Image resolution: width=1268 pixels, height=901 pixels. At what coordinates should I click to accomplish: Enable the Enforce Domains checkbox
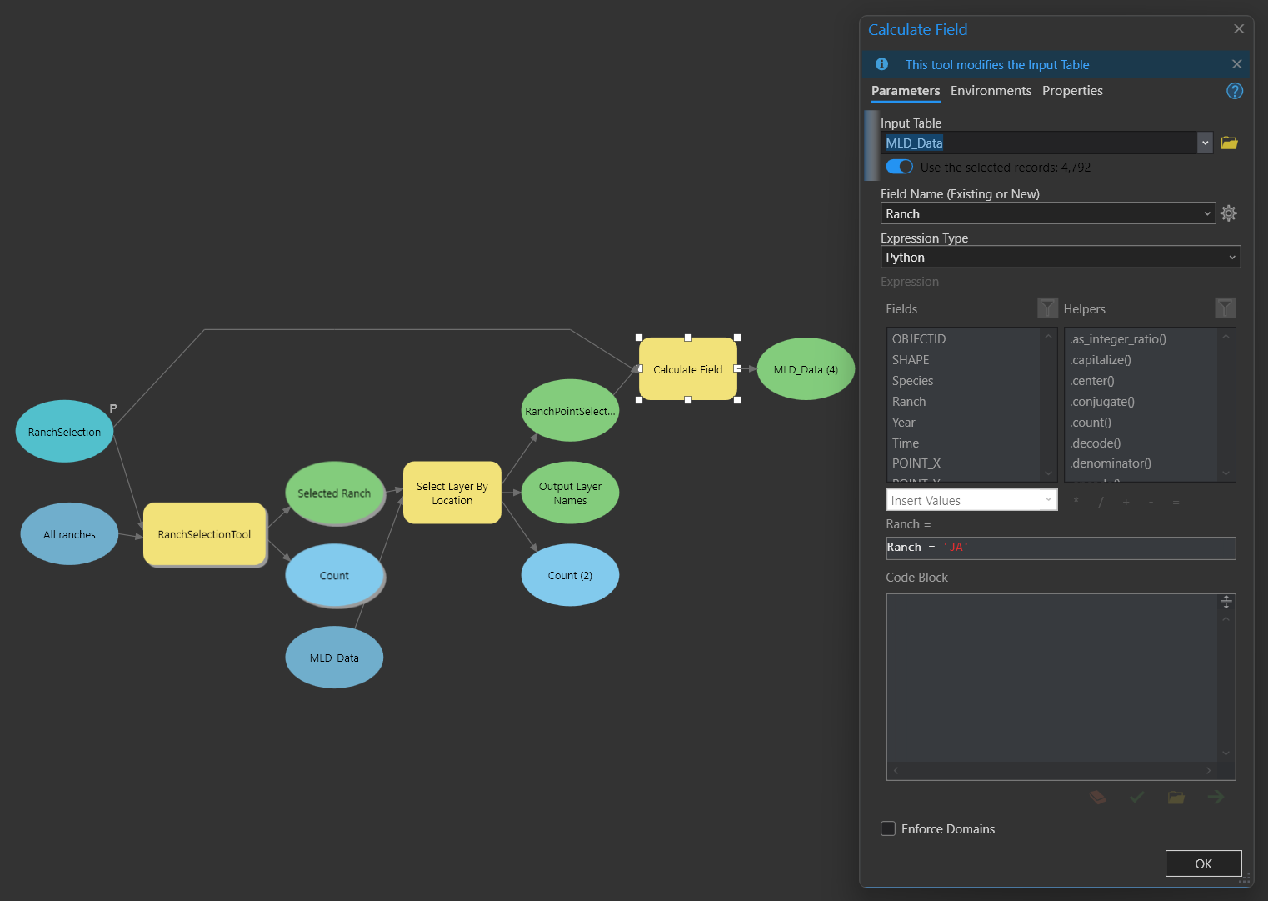[x=888, y=828]
